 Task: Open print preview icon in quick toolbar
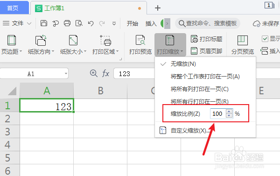(79, 23)
